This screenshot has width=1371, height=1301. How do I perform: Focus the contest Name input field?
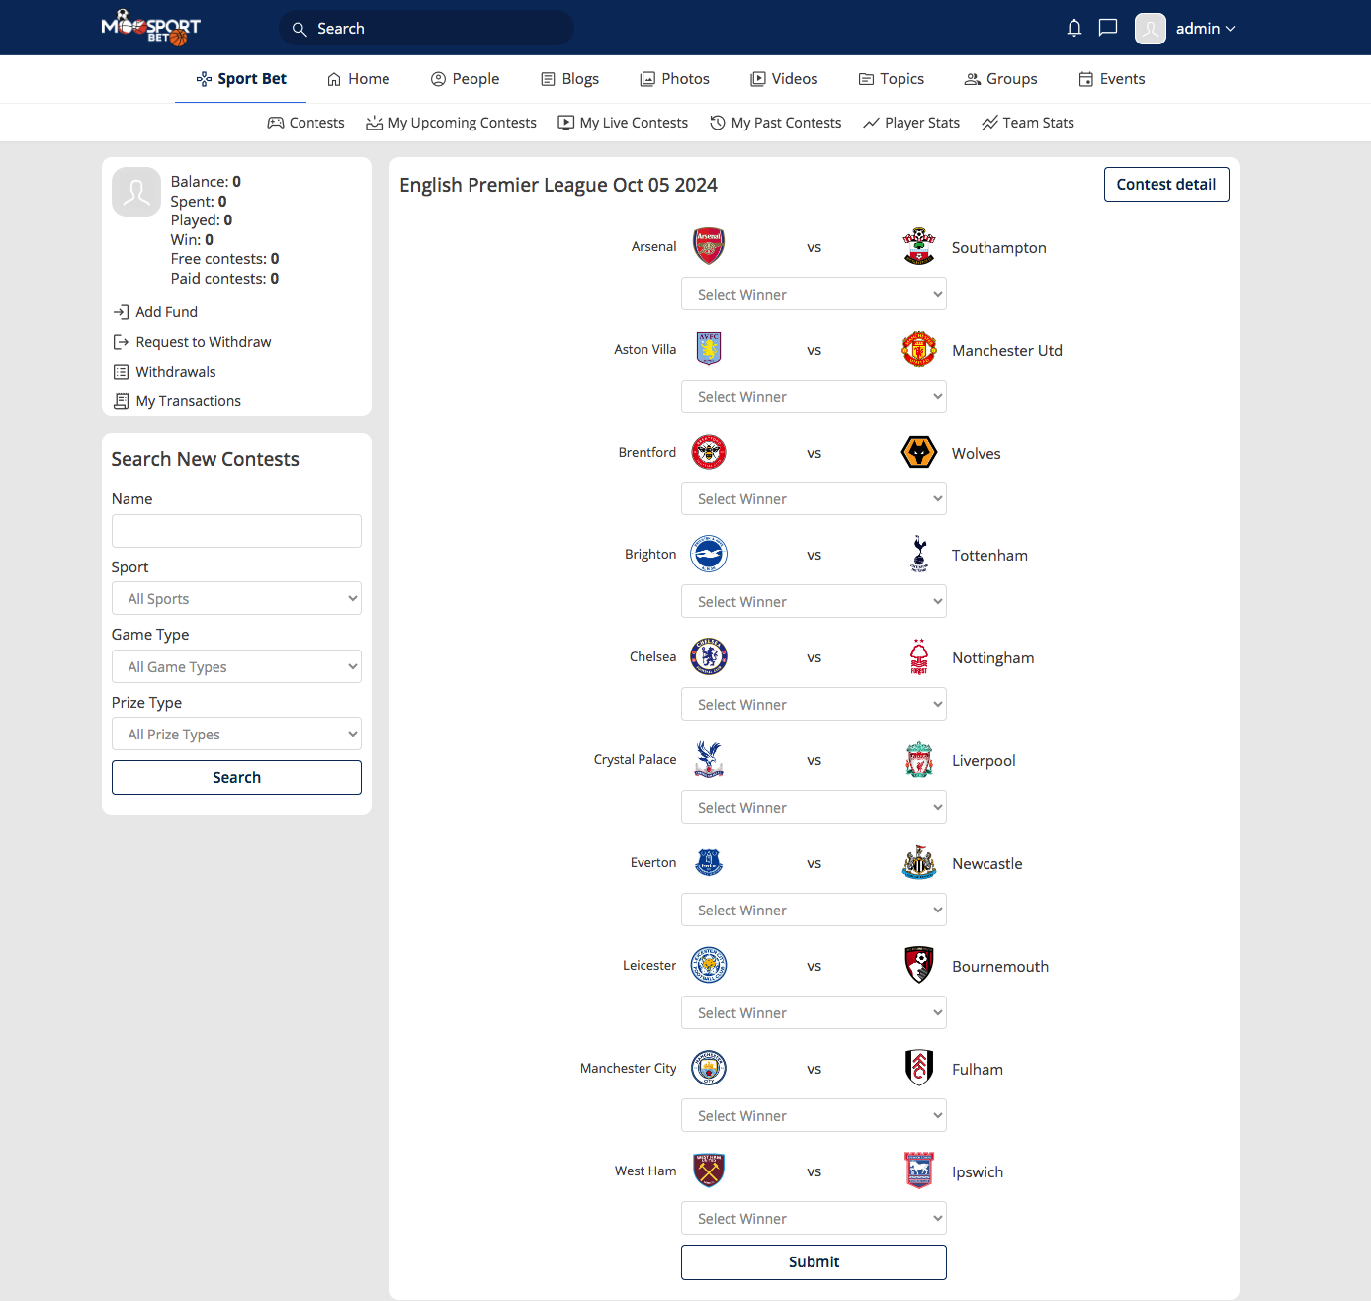click(236, 531)
